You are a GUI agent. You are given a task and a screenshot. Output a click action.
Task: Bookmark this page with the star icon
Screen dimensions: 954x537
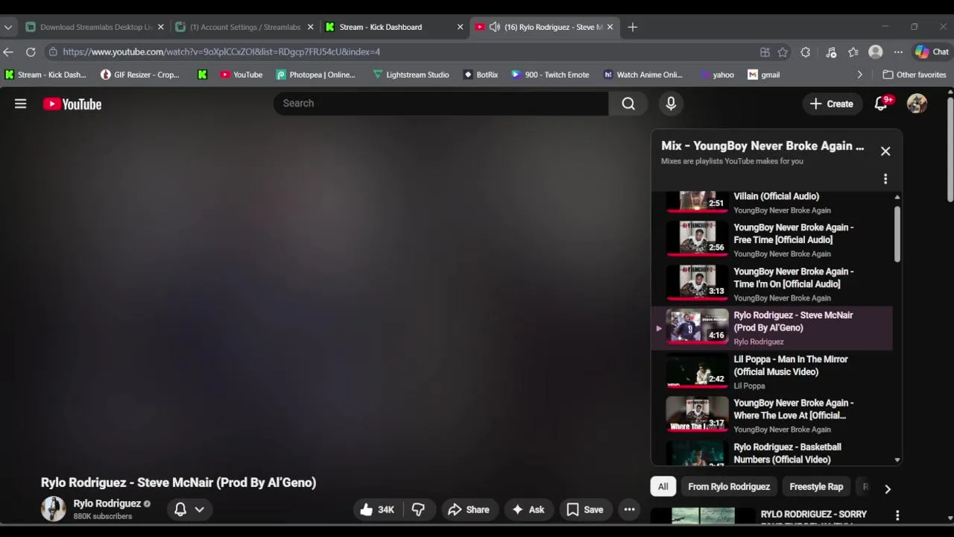tap(783, 51)
